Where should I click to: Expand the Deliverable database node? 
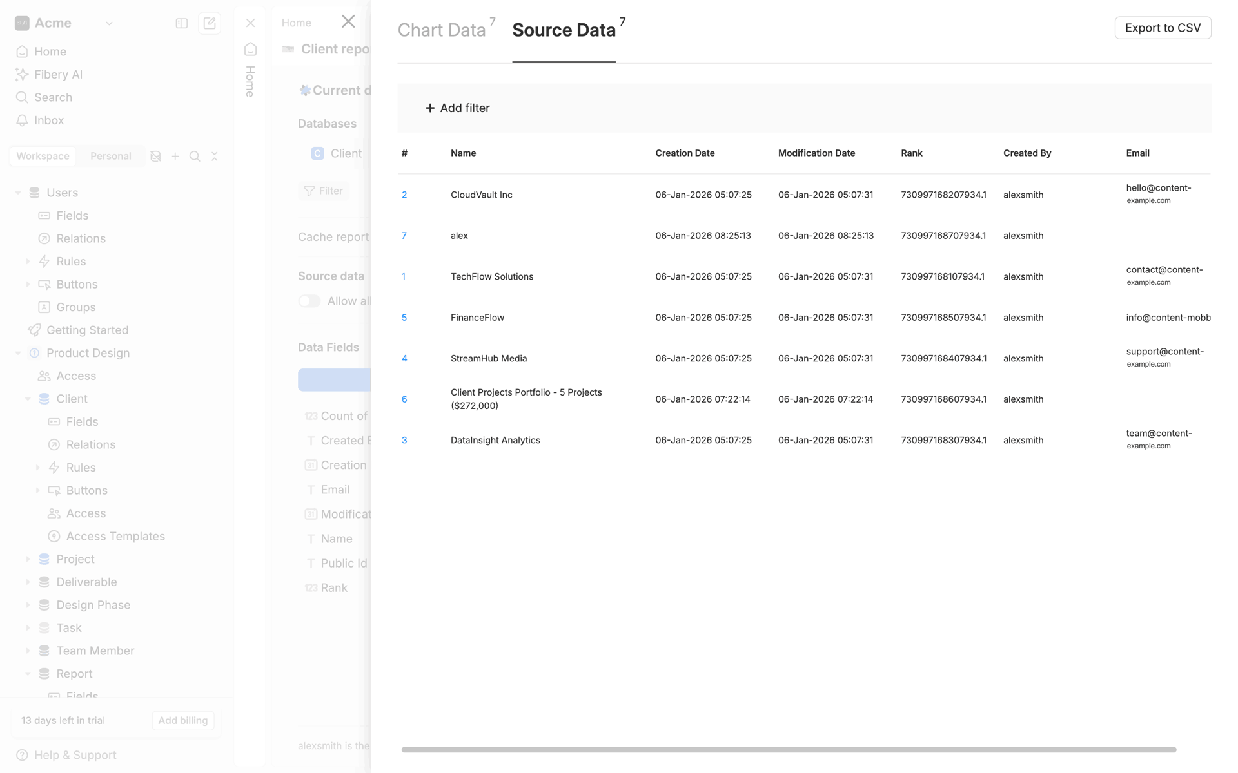coord(28,582)
